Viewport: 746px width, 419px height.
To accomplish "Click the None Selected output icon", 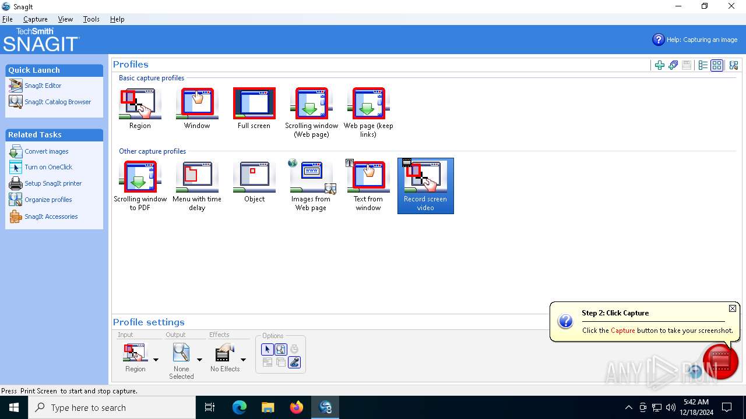I will [181, 353].
